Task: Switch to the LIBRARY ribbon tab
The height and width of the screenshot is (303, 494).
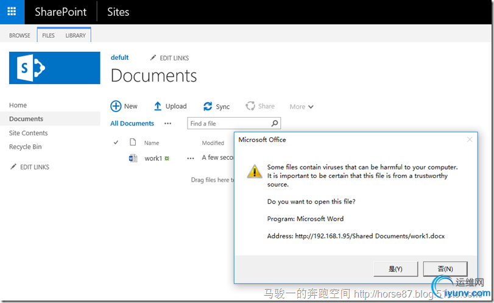Action: [76, 35]
